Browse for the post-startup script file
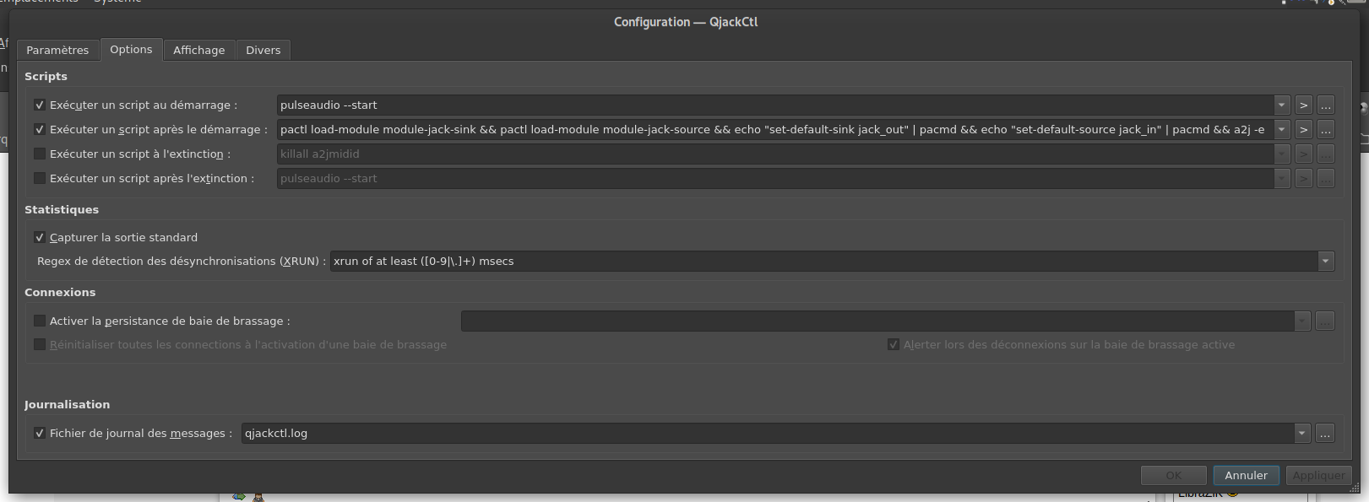Viewport: 1369px width, 502px height. pos(1325,130)
